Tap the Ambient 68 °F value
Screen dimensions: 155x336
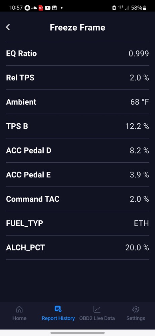pyautogui.click(x=140, y=102)
